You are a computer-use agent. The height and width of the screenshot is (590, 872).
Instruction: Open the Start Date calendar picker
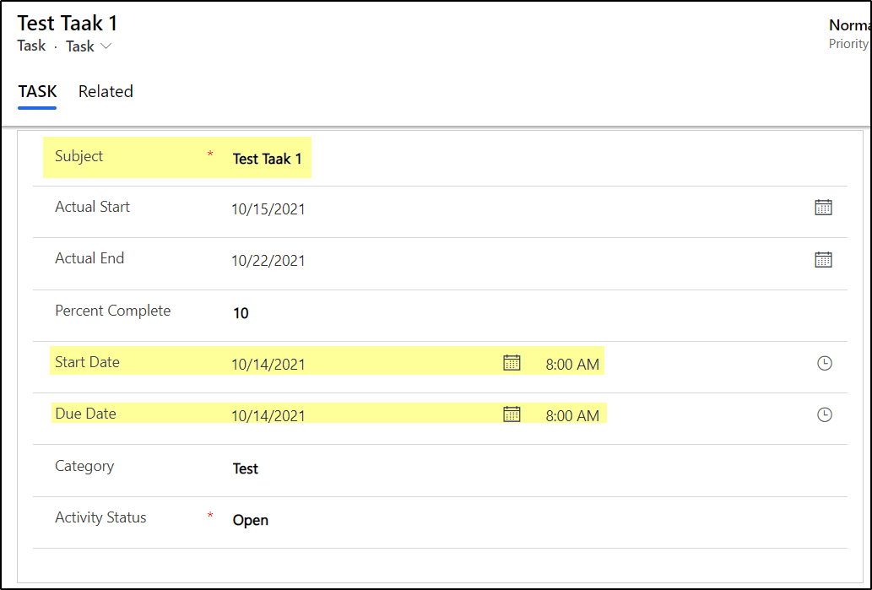click(512, 362)
